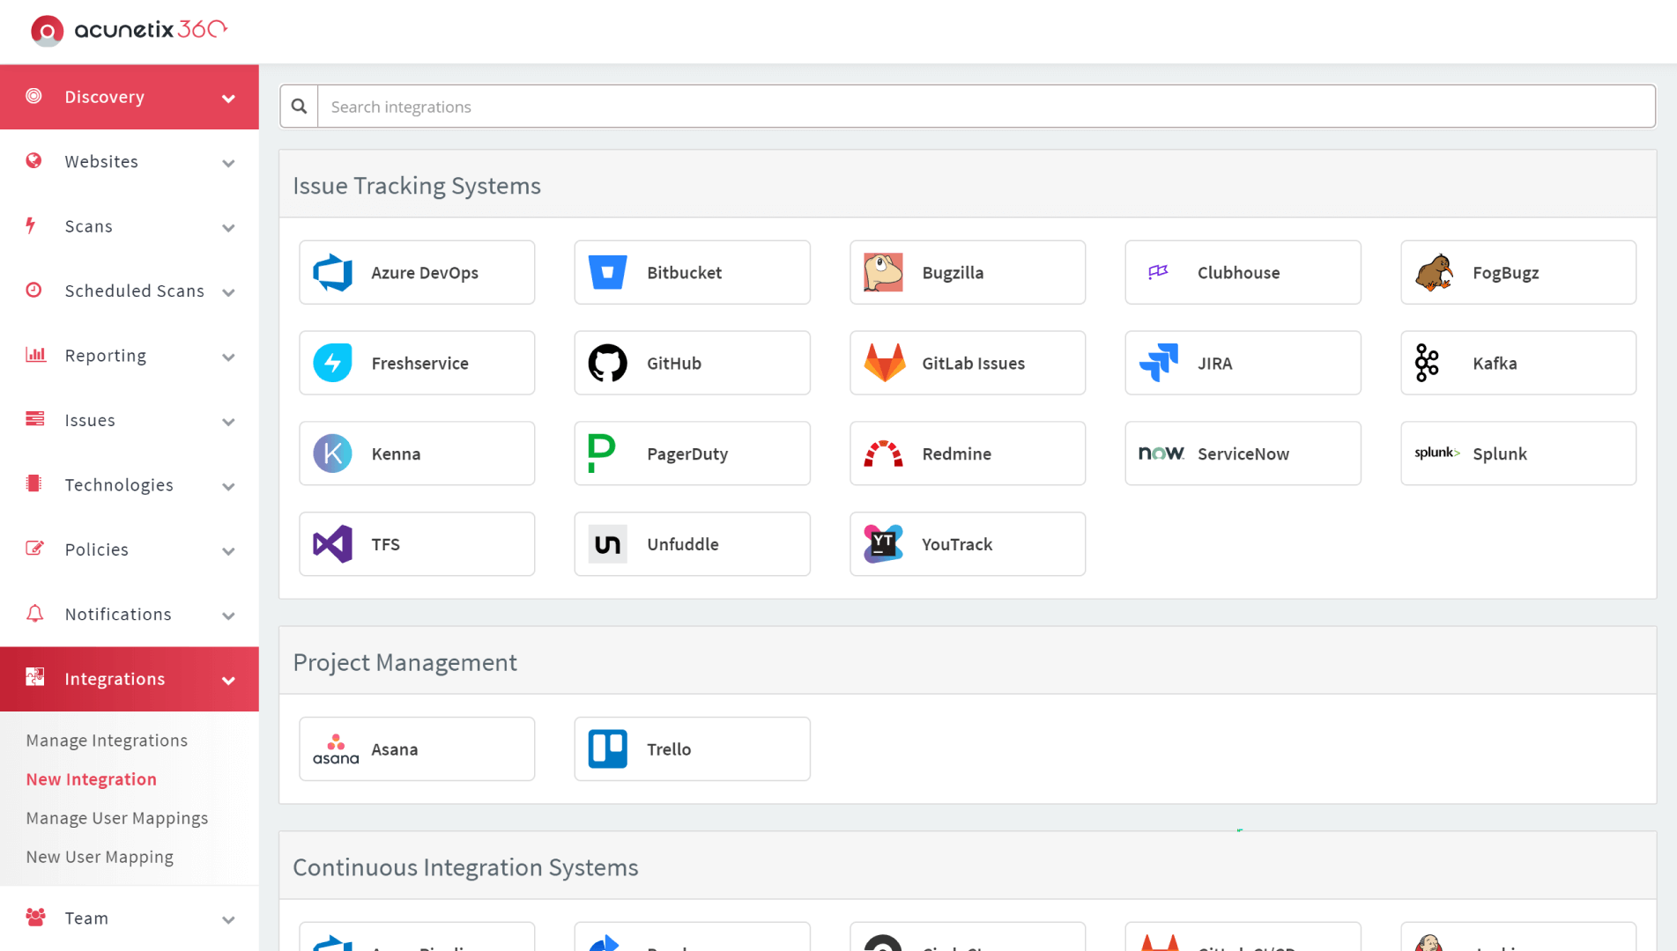Open the Discovery sidebar section

click(x=130, y=97)
